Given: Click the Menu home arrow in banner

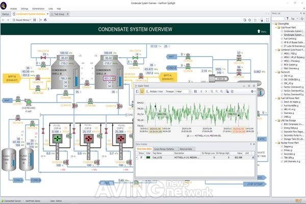Looking at the screenshot, I should tap(259, 31).
